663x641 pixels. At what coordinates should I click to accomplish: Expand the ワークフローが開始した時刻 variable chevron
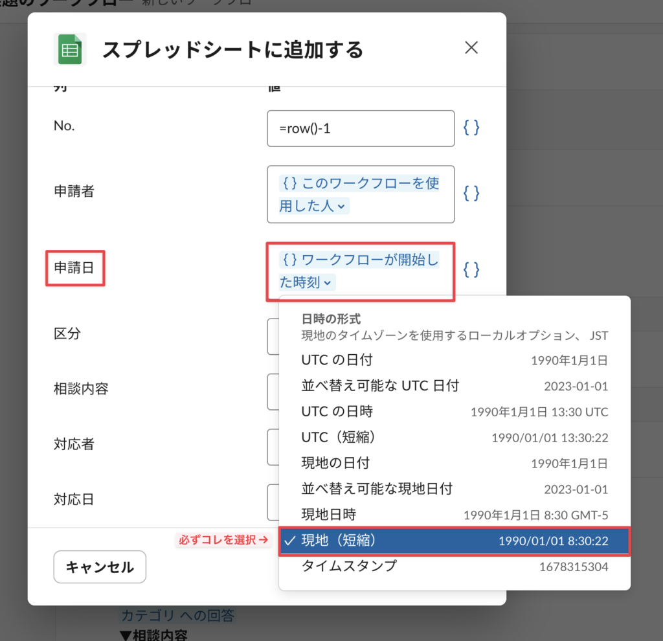328,283
